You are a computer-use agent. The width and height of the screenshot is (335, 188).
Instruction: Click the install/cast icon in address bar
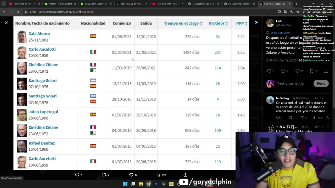coord(280,12)
